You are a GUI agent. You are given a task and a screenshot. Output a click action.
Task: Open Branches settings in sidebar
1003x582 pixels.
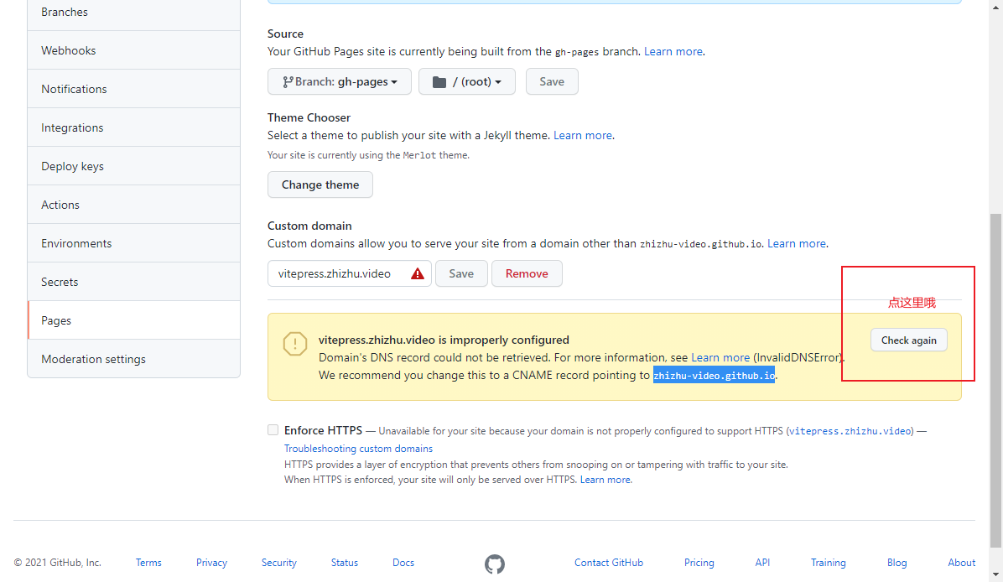pyautogui.click(x=133, y=12)
